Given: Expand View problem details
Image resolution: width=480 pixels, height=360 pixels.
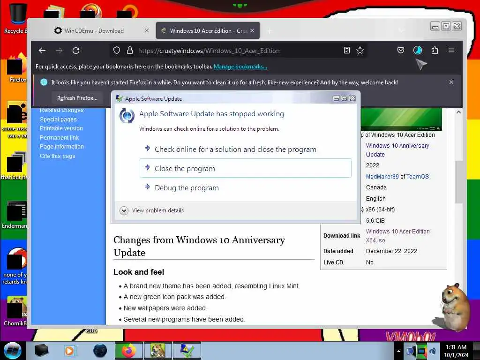Looking at the screenshot, I should [152, 210].
